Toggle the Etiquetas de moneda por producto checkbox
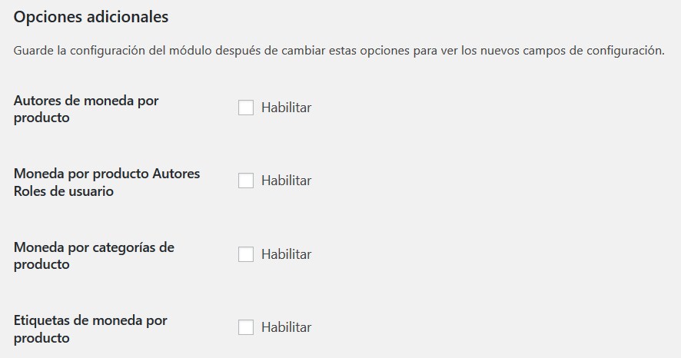This screenshot has height=358, width=681. pyautogui.click(x=246, y=327)
